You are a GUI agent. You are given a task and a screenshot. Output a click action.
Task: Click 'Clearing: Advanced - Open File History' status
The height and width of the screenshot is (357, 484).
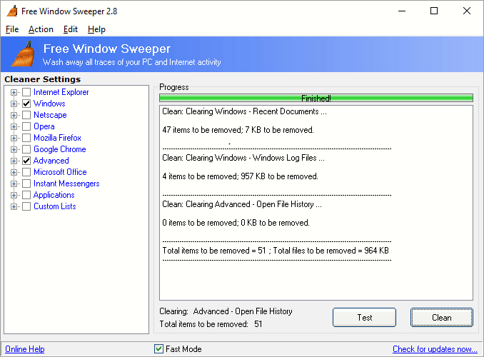(226, 311)
